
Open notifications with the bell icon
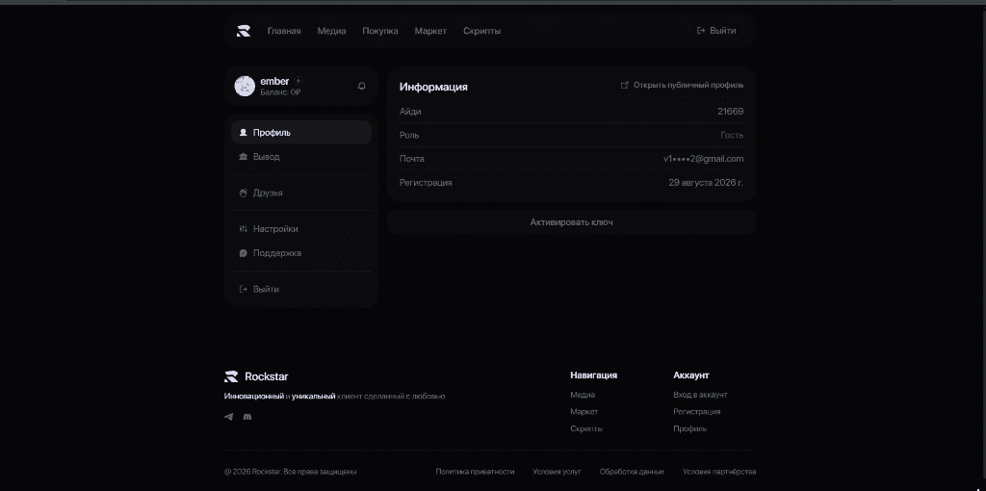tap(362, 86)
